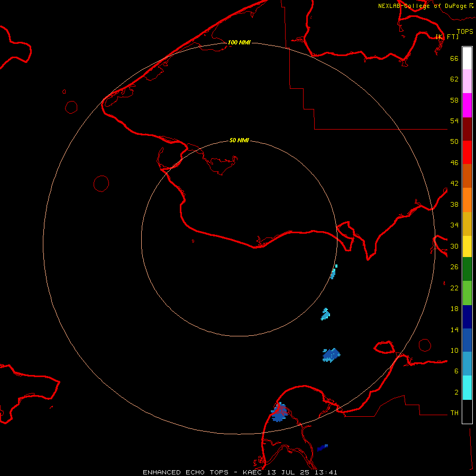This screenshot has width=476, height=476.
Task: Click the "18" legend value
Action: [x=454, y=309]
